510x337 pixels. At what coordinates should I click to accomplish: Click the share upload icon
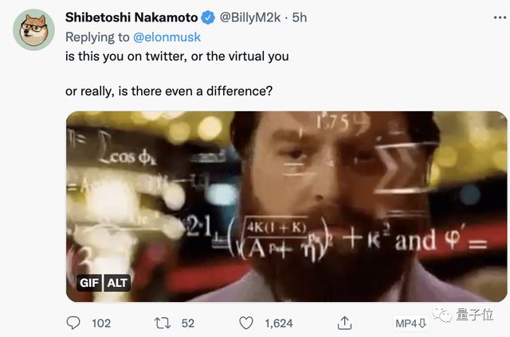(345, 323)
